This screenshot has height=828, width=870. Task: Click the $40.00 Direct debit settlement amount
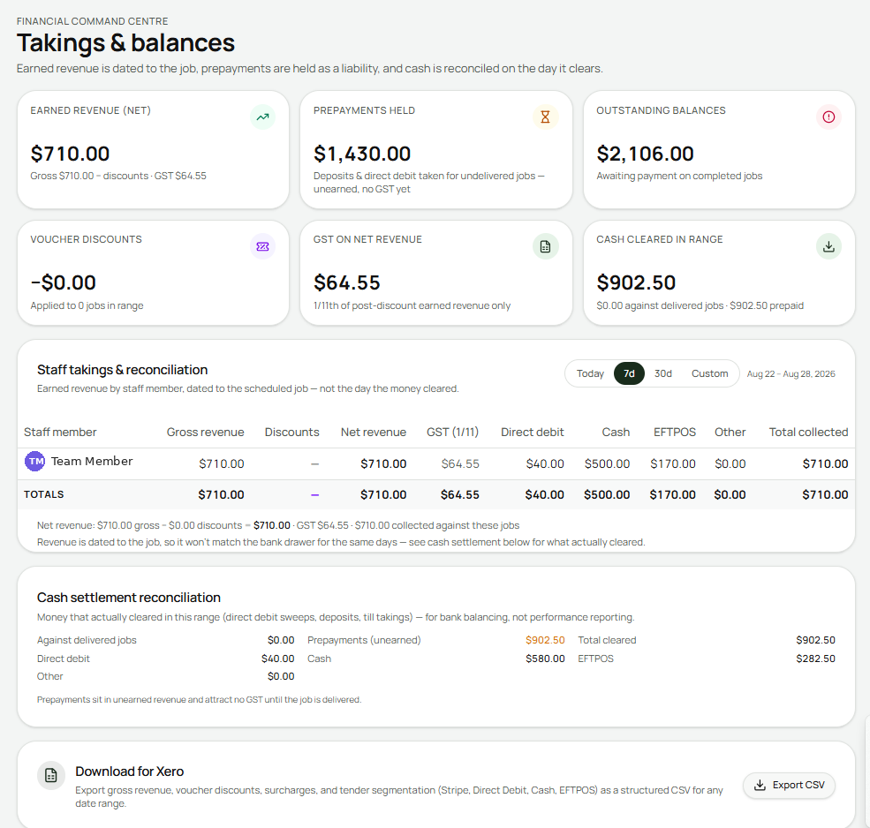pos(278,659)
